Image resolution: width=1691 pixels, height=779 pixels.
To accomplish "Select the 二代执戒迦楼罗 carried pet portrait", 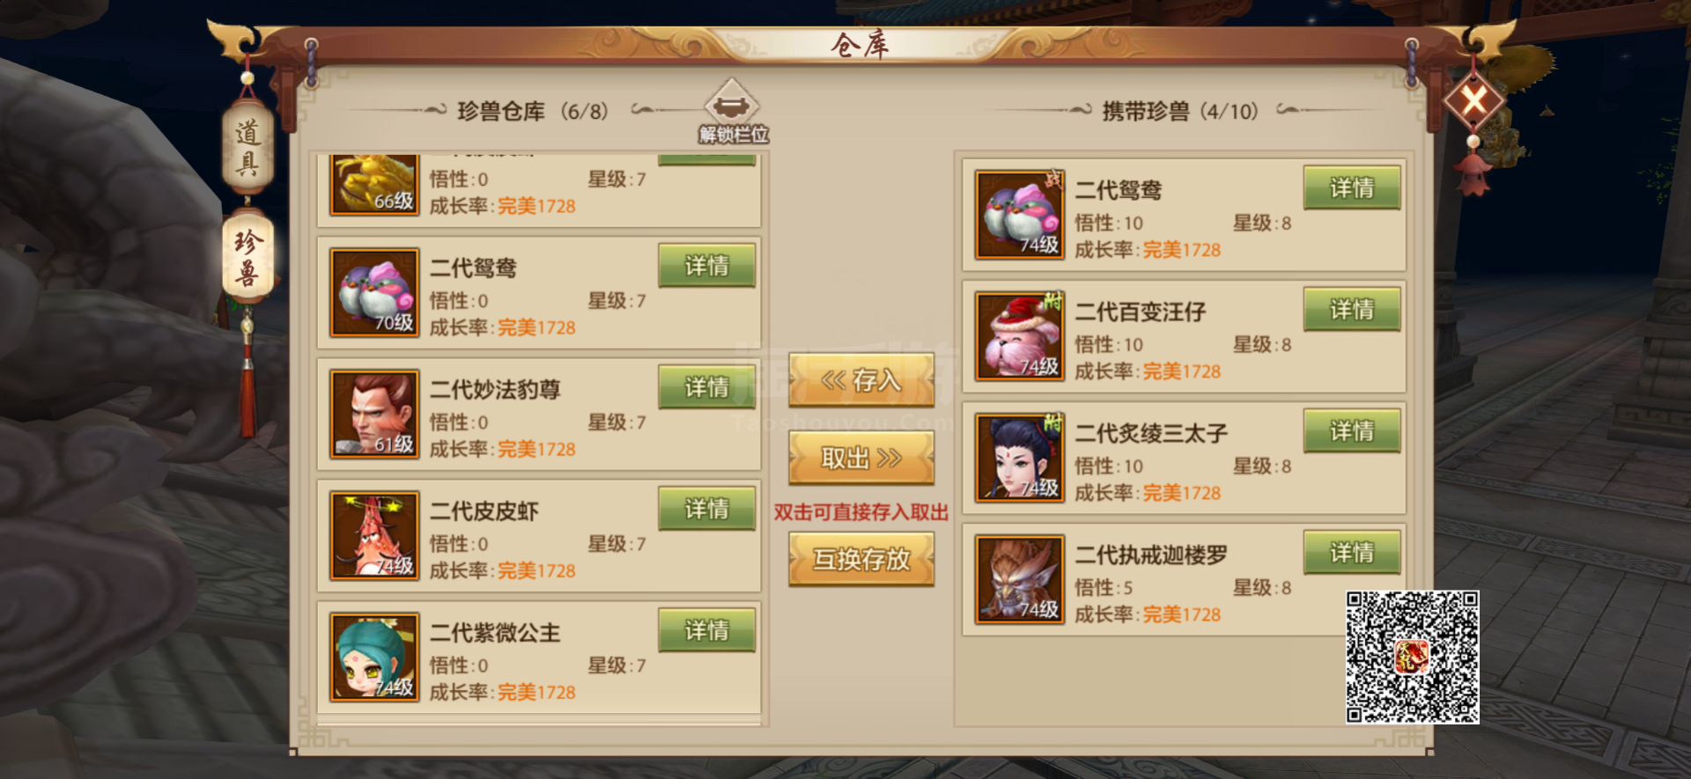I will point(1020,579).
